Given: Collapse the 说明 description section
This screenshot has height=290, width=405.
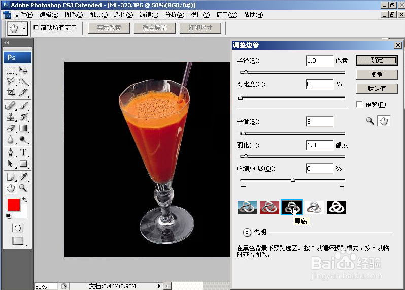Looking at the screenshot, I should [247, 232].
